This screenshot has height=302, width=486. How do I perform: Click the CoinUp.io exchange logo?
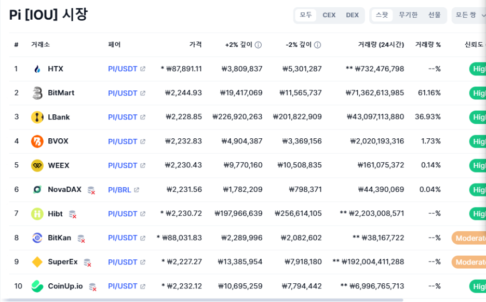(x=37, y=286)
